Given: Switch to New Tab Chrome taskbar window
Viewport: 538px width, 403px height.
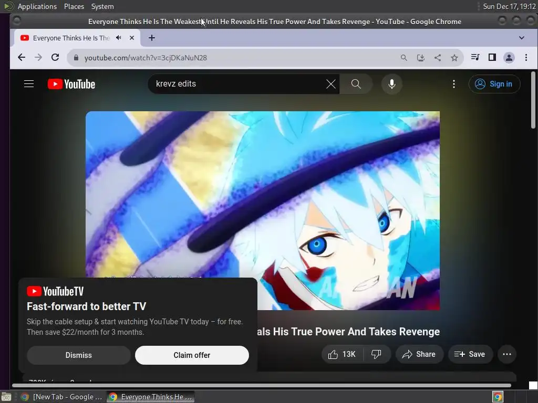Looking at the screenshot, I should coord(61,397).
